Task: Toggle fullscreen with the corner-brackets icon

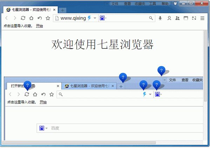Action: tap(194, 18)
